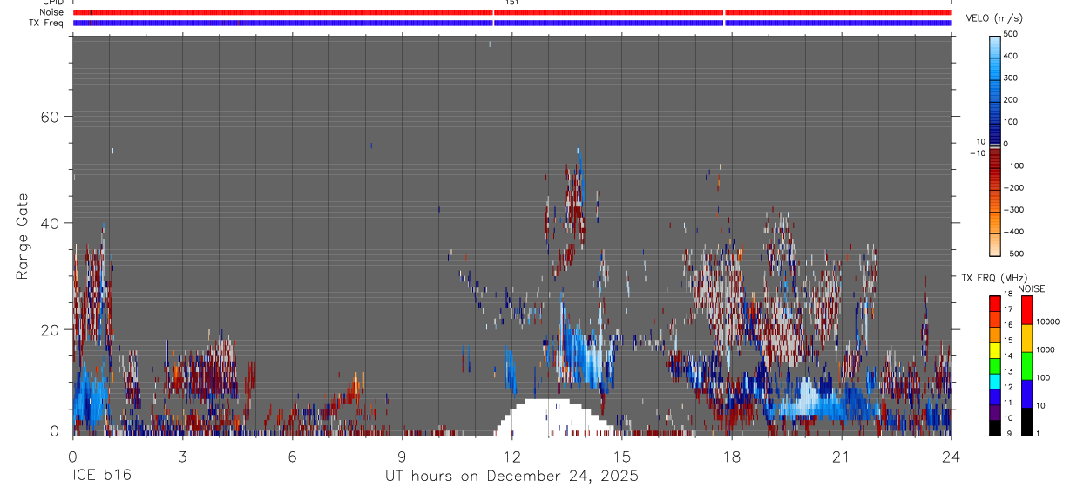This screenshot has width=1070, height=494.
Task: Click the 9 hour tick on time axis
Action: click(x=402, y=455)
